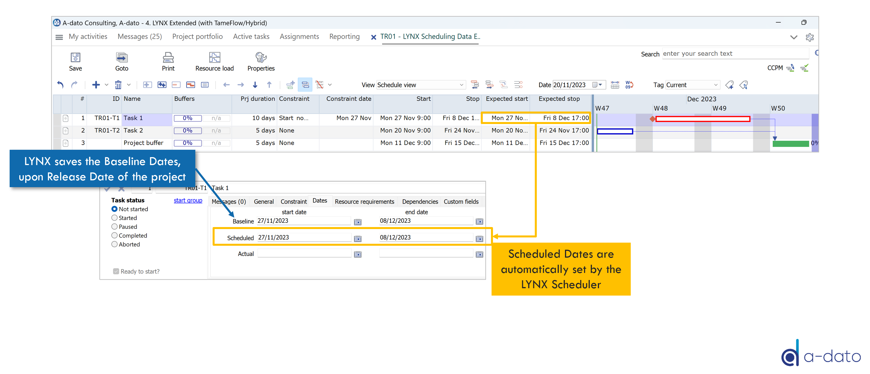Click the W09 week refresh icon
This screenshot has width=870, height=374.
coord(629,85)
